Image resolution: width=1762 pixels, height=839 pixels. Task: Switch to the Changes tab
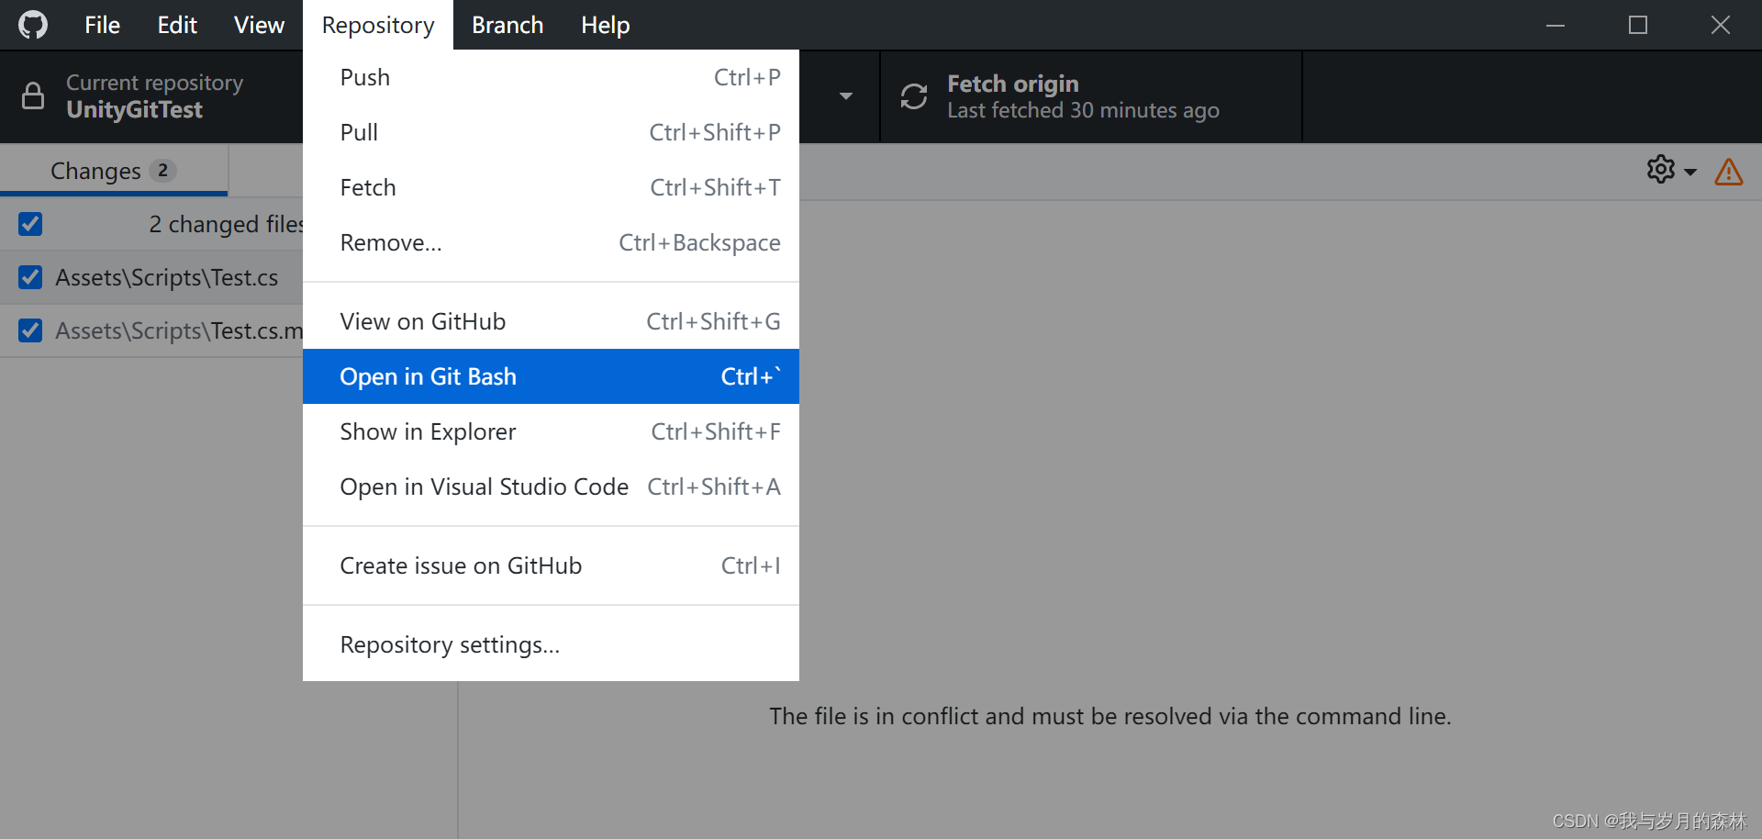pyautogui.click(x=114, y=171)
